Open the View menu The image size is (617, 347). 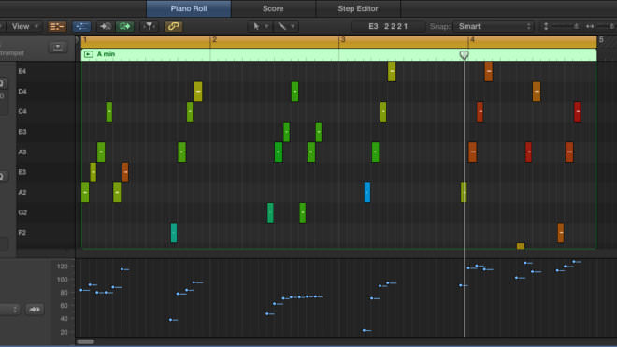(x=24, y=26)
